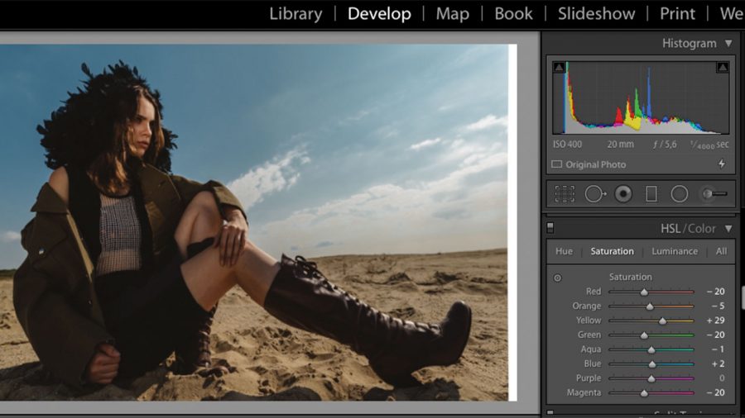Viewport: 745px width, 418px height.
Task: Collapse the HSL / Color panel
Action: coord(728,229)
